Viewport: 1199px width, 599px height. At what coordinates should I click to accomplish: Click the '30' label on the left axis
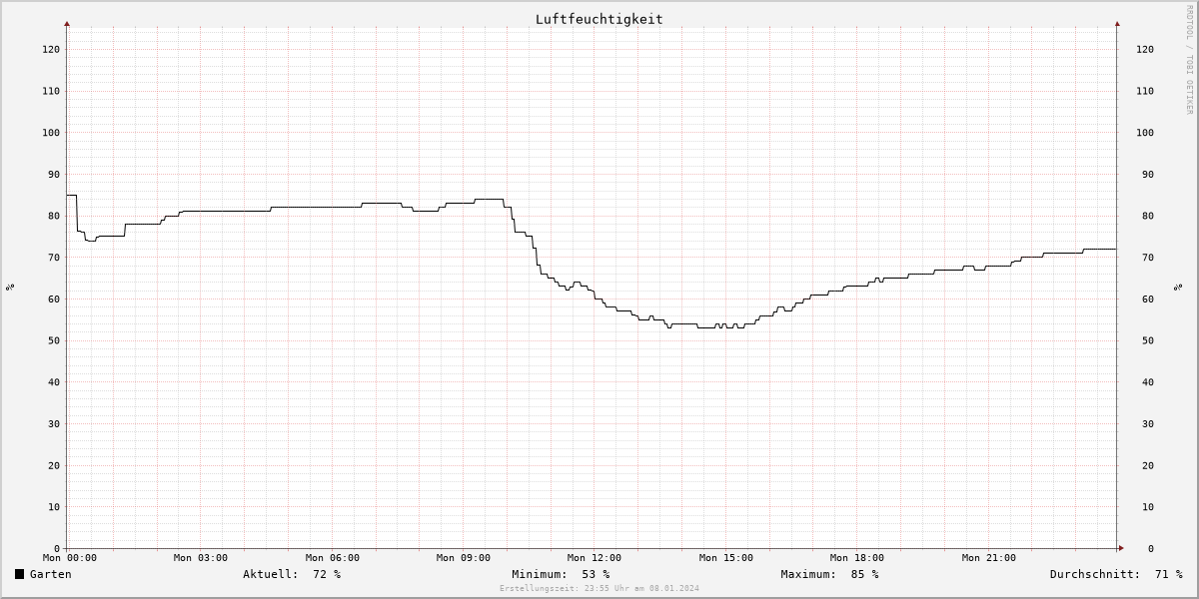point(54,424)
